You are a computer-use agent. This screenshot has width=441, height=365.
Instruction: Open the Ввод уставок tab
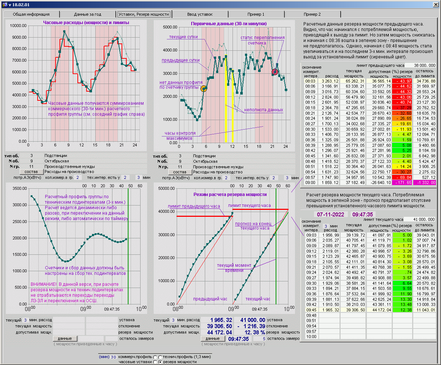[200, 14]
